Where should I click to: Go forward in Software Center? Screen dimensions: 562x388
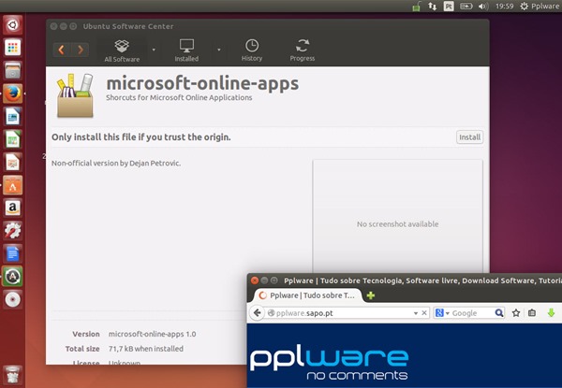(80, 50)
